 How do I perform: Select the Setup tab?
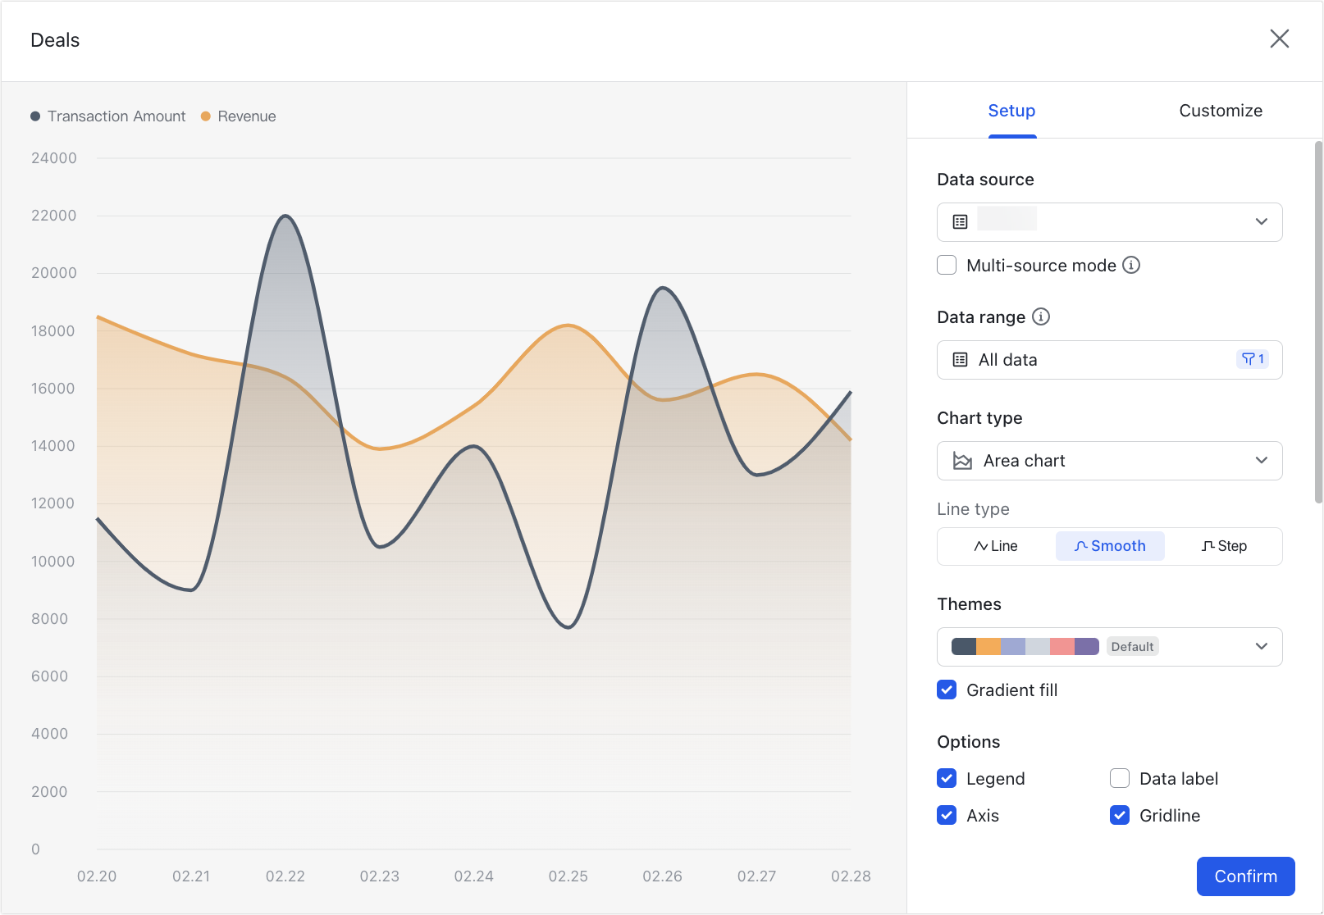pos(1011,110)
